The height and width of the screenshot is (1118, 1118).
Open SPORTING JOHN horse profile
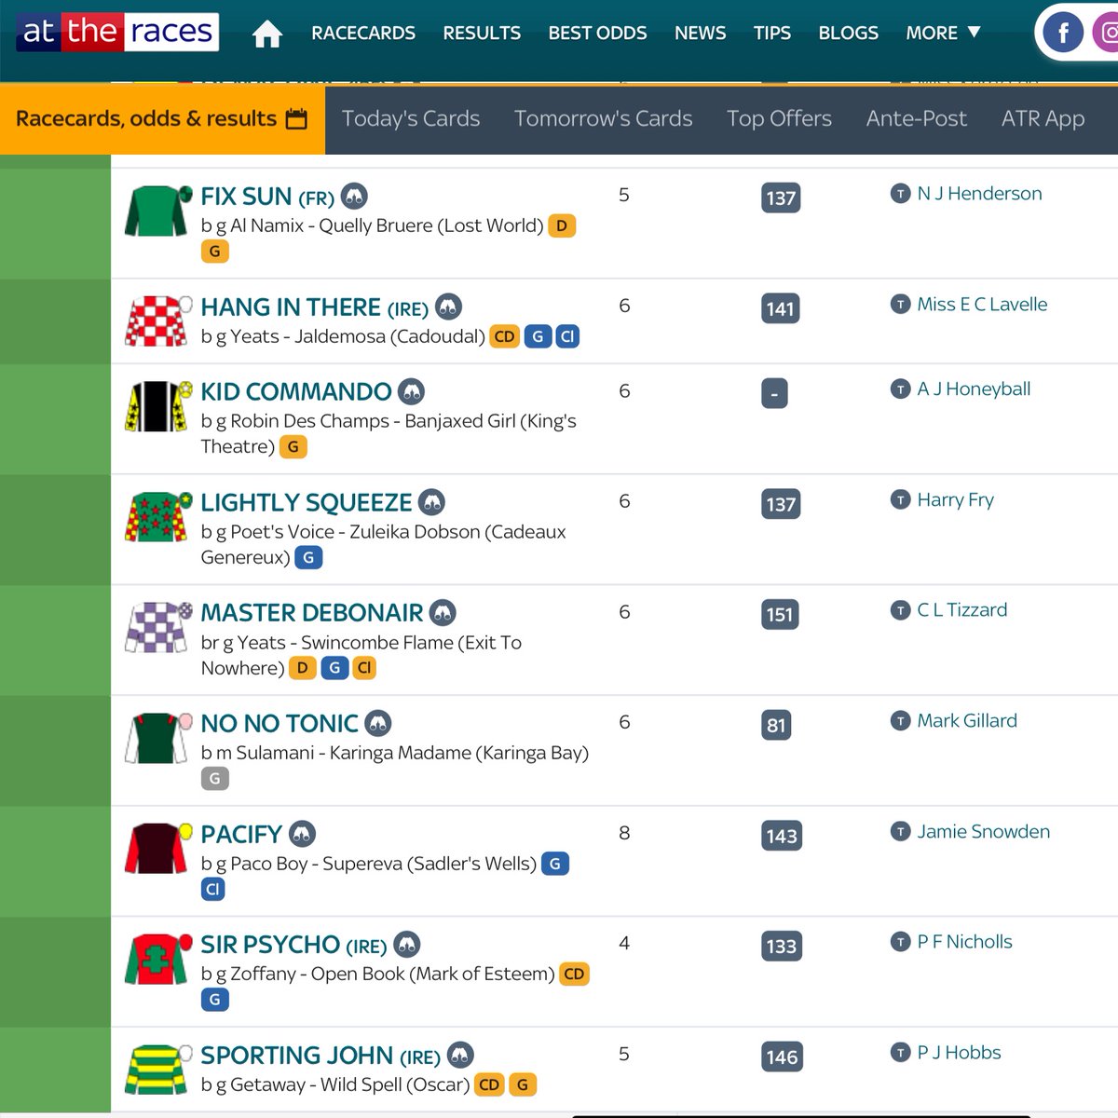(x=320, y=1056)
